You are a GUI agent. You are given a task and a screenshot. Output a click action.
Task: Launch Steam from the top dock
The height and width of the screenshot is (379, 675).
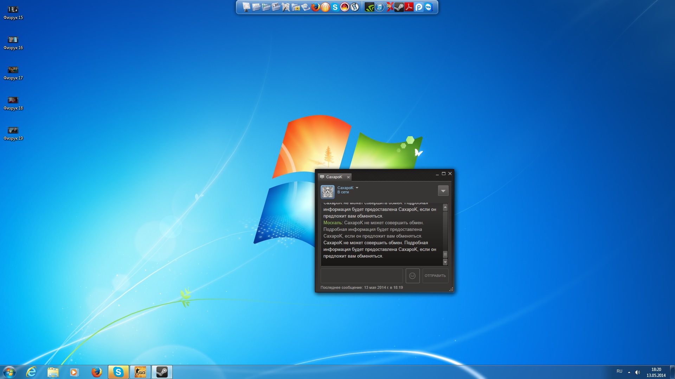coord(399,7)
